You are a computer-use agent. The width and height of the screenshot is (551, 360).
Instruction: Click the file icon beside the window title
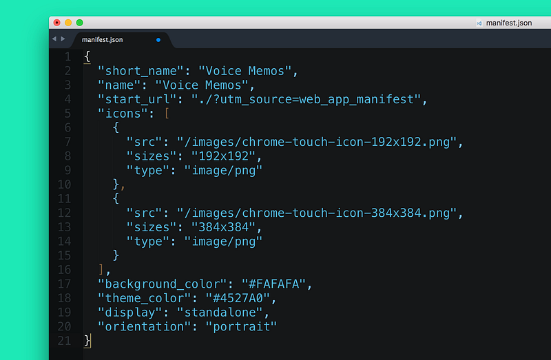click(479, 23)
